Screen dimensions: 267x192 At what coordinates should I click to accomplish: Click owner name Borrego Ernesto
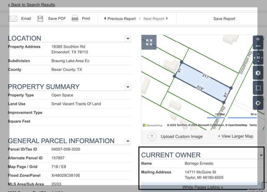(199, 163)
